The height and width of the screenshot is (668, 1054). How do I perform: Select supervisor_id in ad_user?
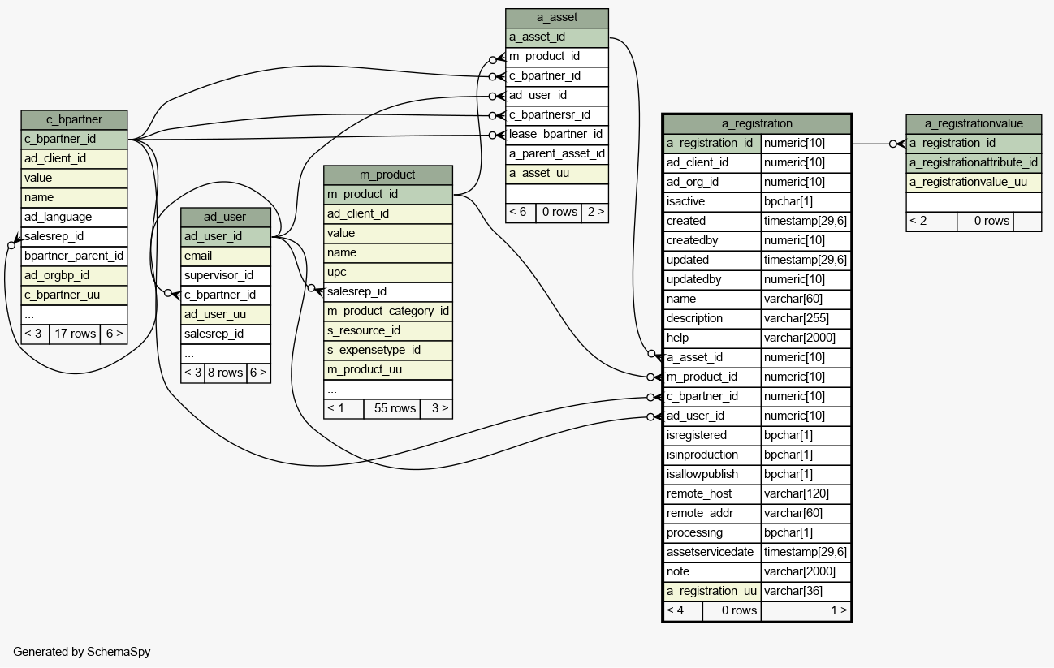(225, 276)
